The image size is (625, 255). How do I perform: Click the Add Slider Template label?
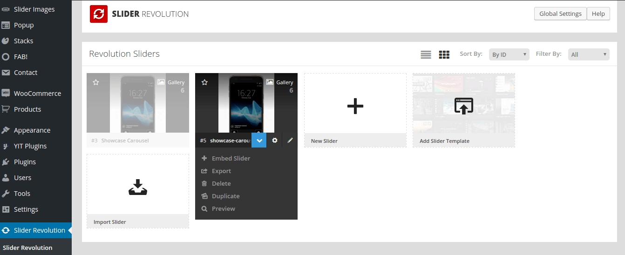(x=444, y=141)
